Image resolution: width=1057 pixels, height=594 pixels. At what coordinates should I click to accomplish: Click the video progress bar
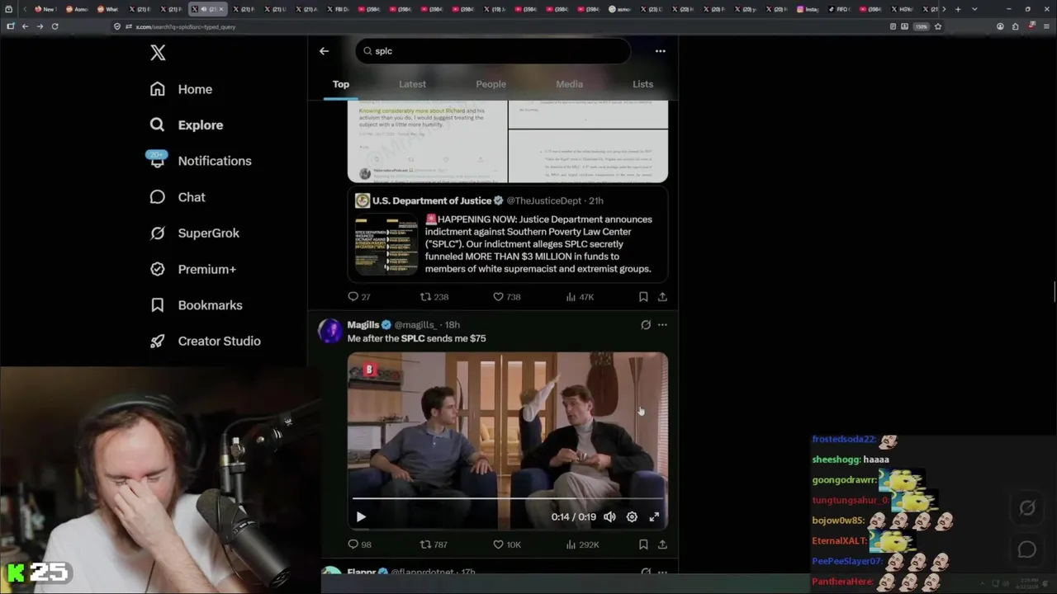(507, 498)
